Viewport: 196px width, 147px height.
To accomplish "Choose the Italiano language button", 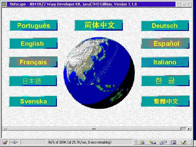I will click(165, 62).
